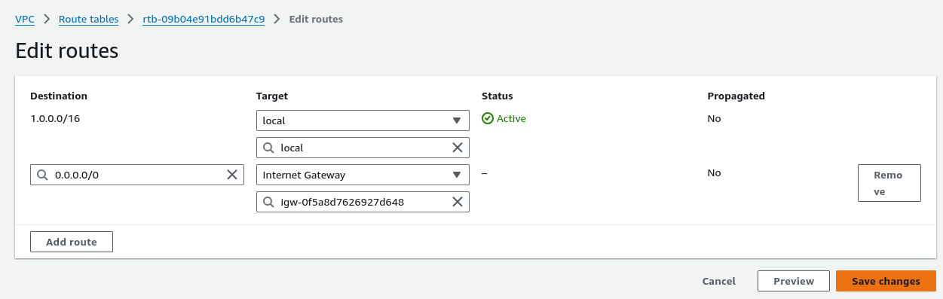Clear the igw-0f5a8d7626927d648 target field

(x=458, y=202)
